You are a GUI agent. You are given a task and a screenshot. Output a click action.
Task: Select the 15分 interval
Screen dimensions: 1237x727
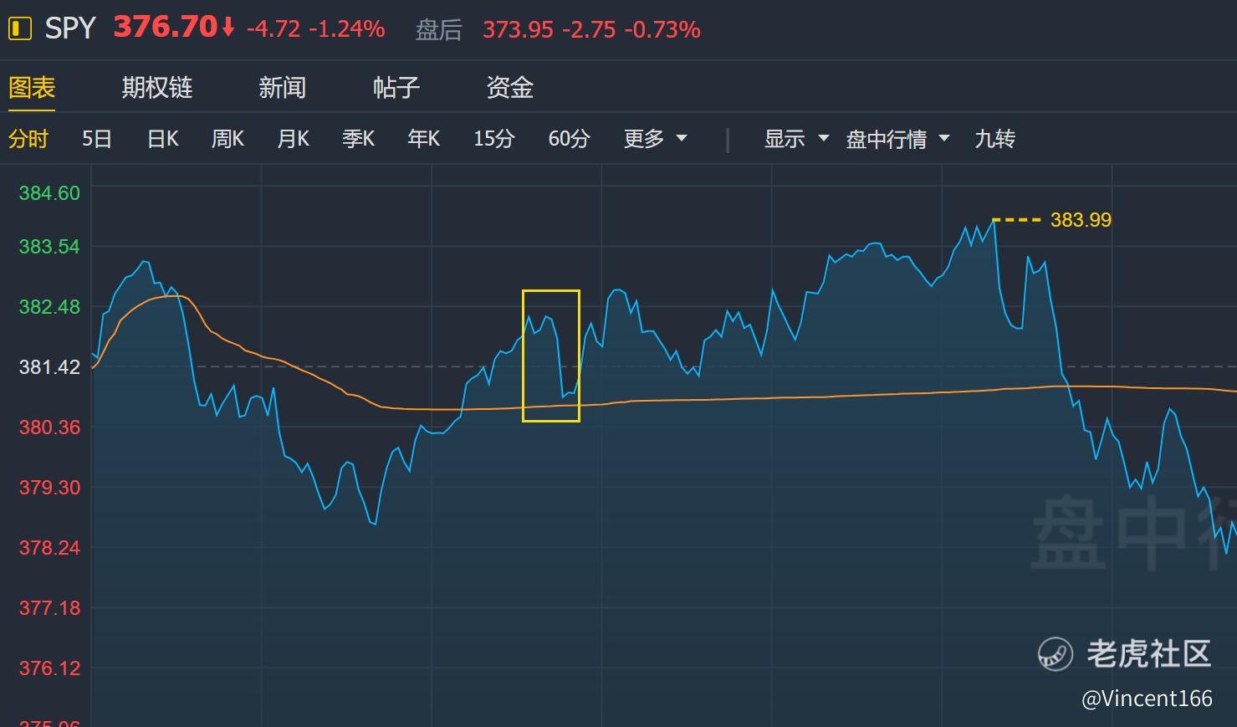pos(493,138)
